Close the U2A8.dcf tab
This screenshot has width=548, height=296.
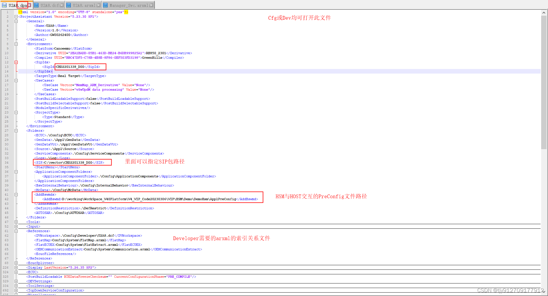pyautogui.click(x=62, y=5)
